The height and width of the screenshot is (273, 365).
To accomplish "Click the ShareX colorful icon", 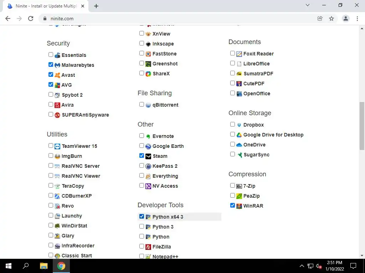I will tap(148, 74).
